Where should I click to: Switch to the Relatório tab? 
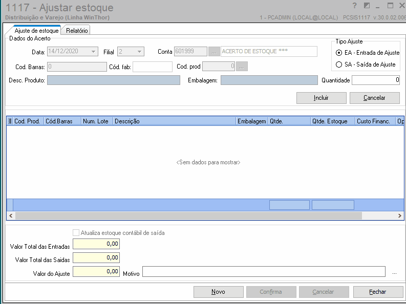[77, 31]
